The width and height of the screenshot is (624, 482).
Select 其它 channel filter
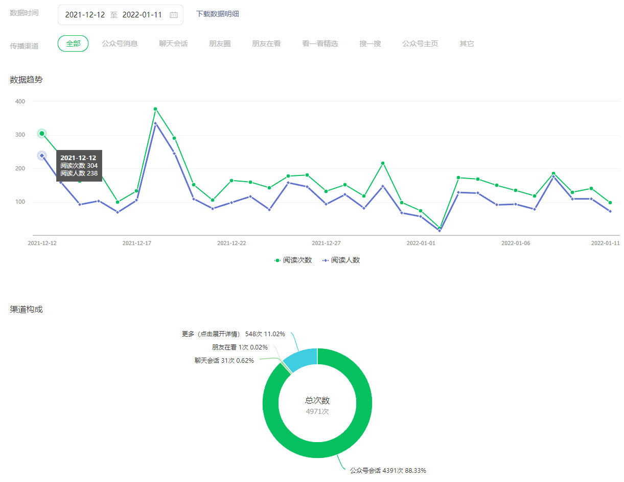[x=467, y=43]
